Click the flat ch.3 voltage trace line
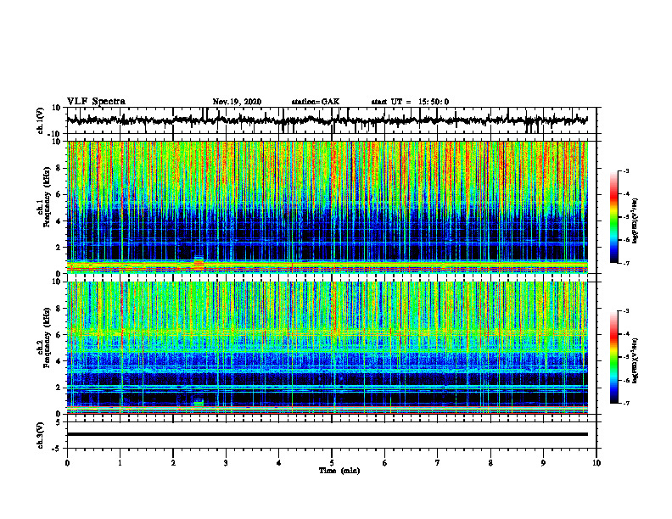 click(x=327, y=434)
